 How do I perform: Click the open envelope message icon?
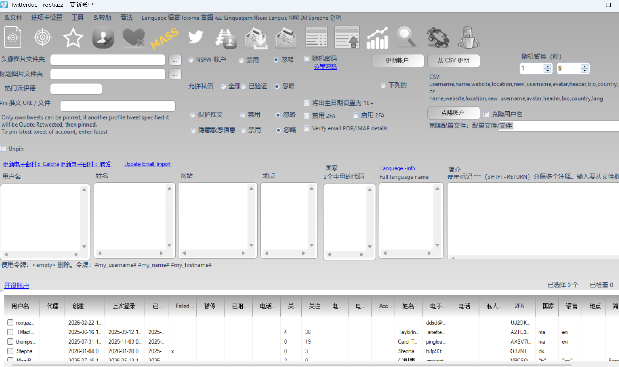point(286,38)
